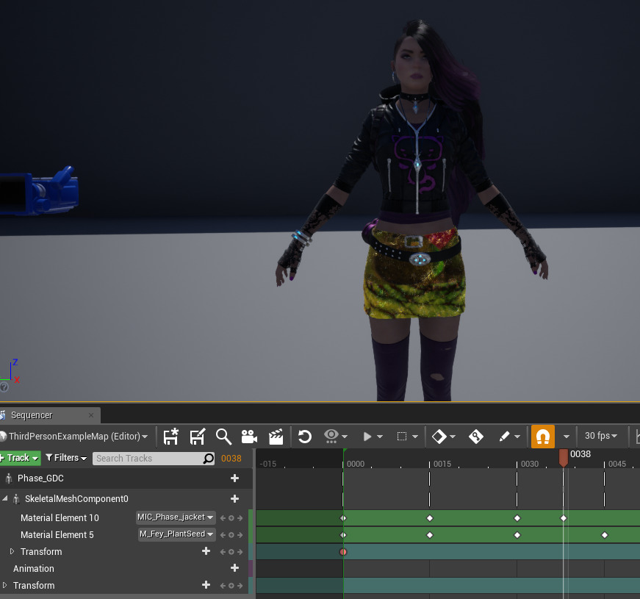Add a section to the Animation track
The width and height of the screenshot is (640, 599).
[x=234, y=568]
